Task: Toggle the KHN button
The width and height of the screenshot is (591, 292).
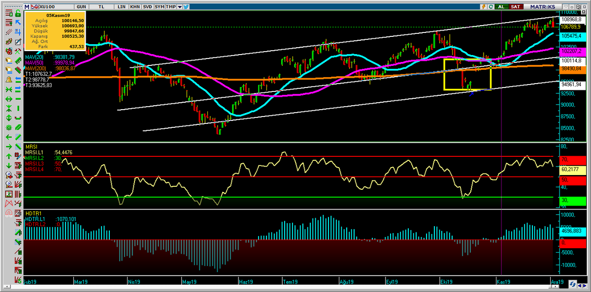Action: coord(135,7)
